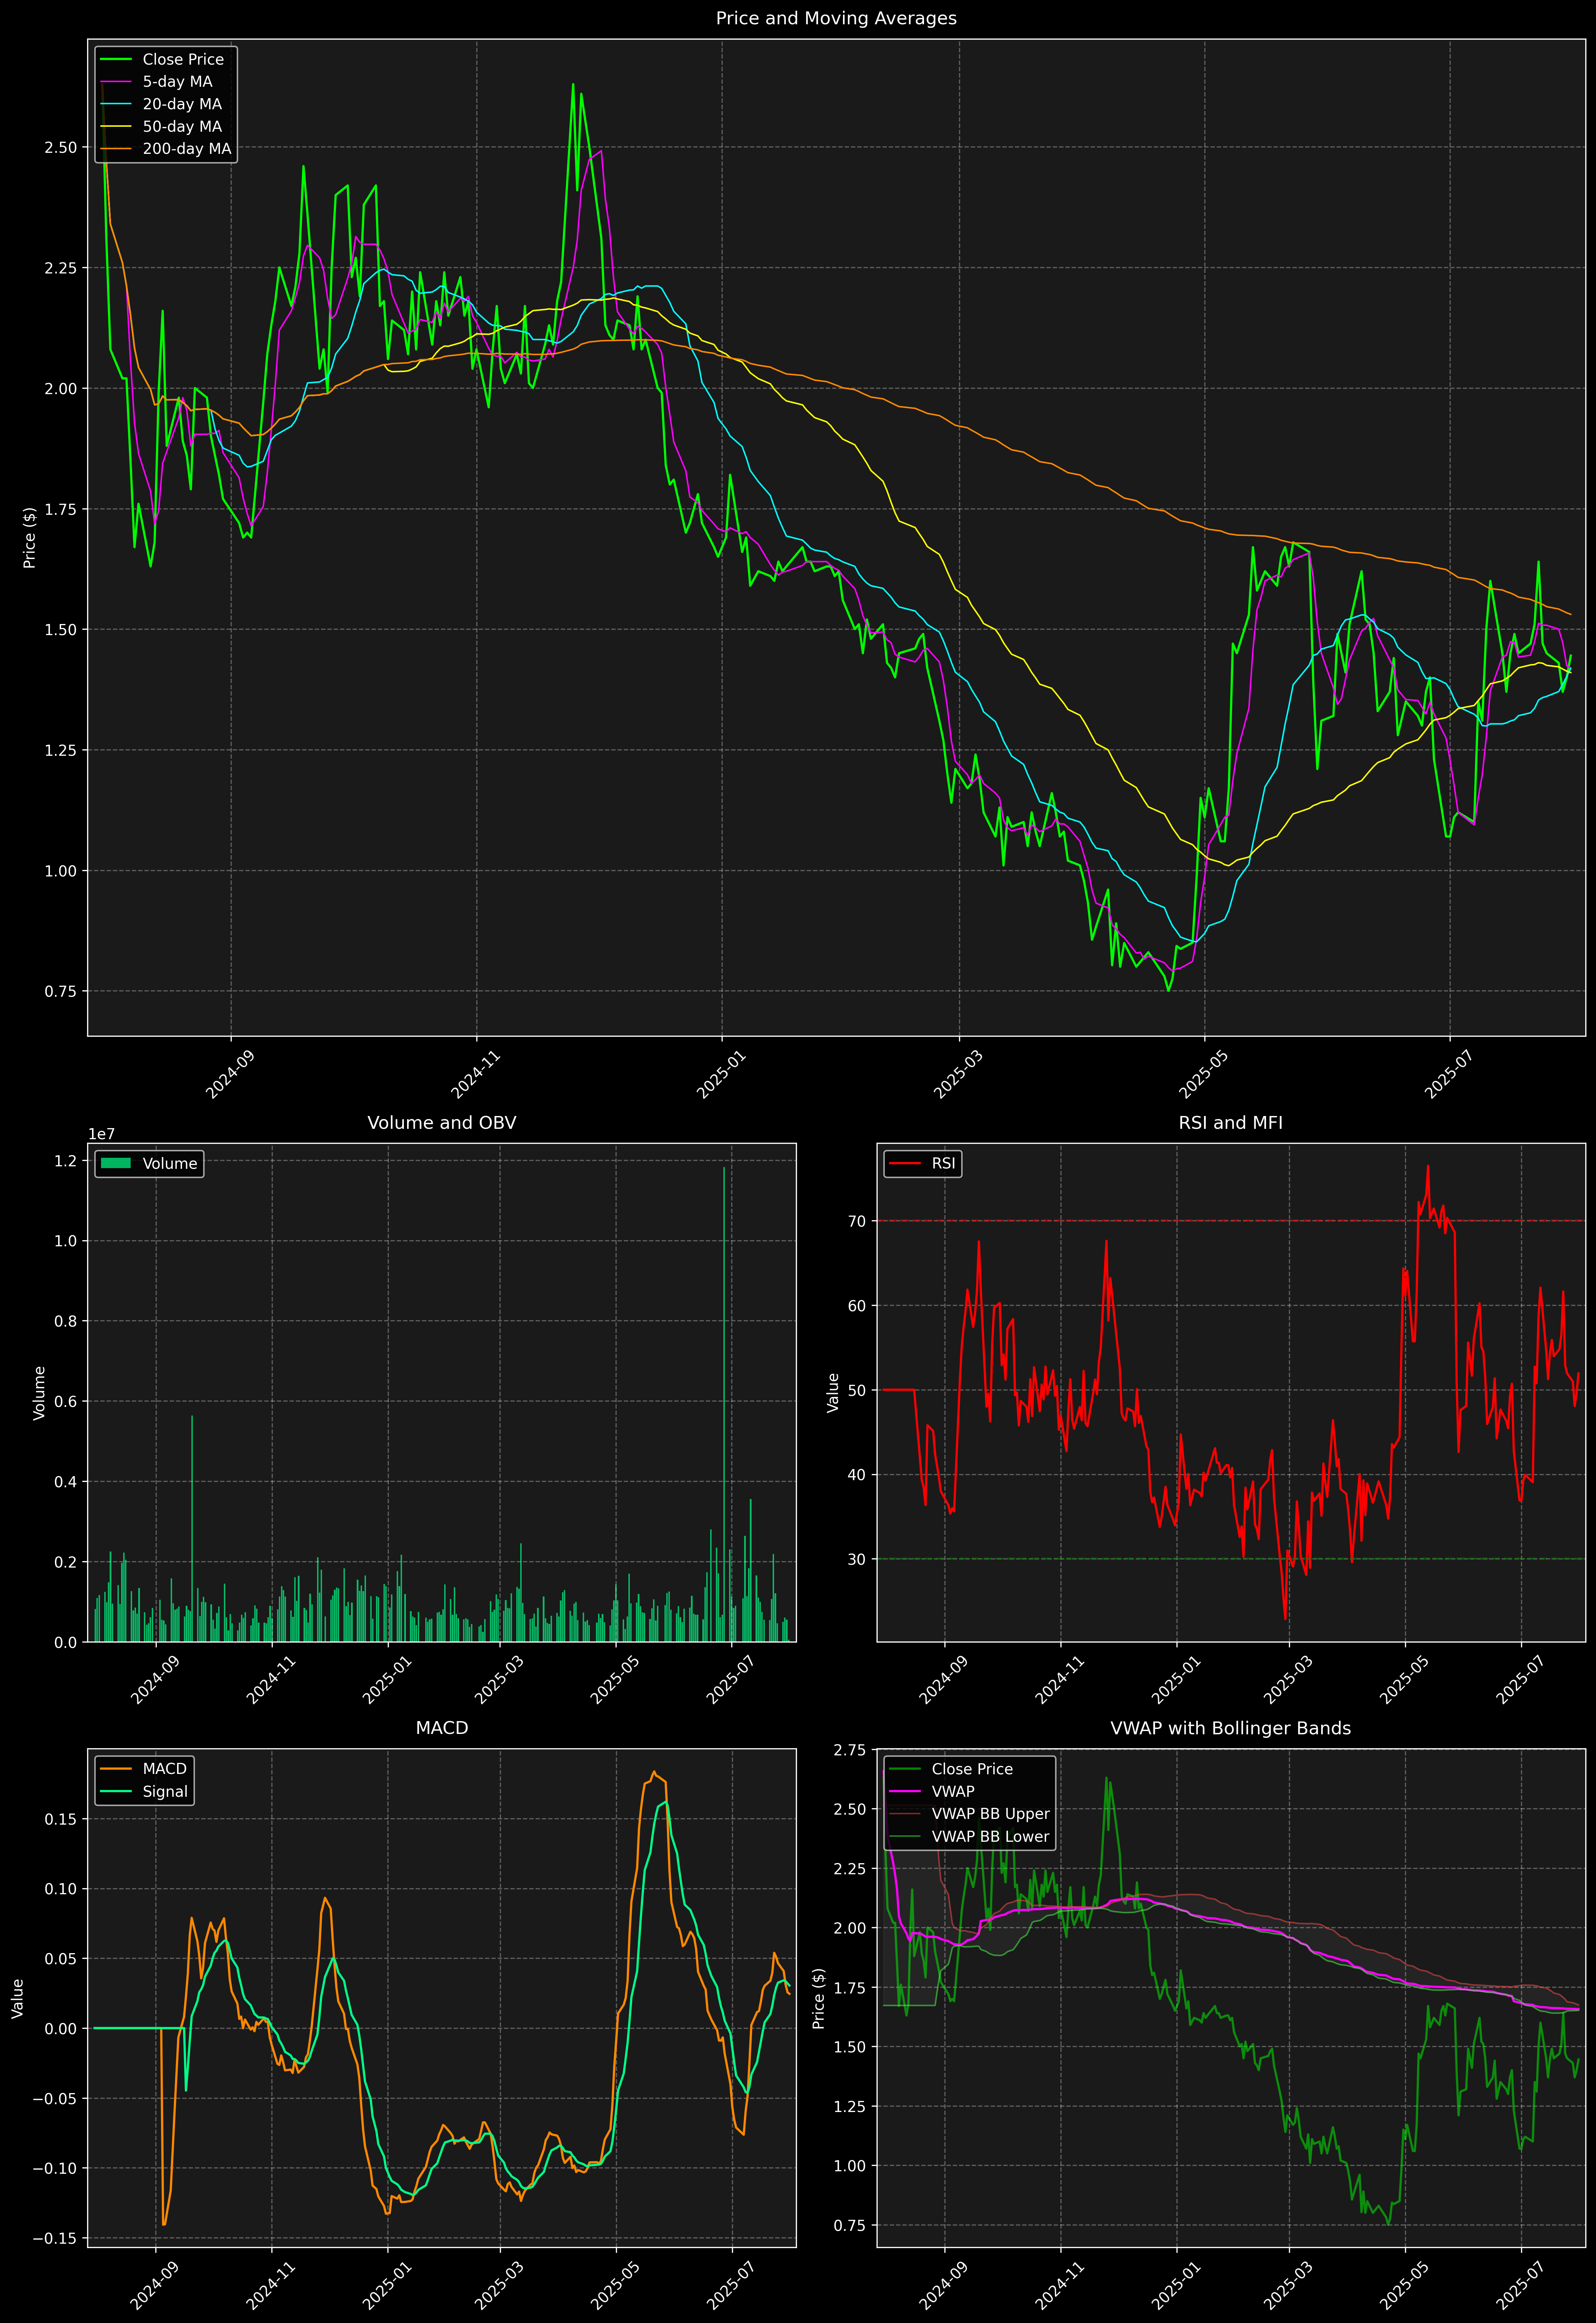Click the magenta line sample beside '5-day MA'
This screenshot has width=1596, height=2323.
tap(116, 82)
